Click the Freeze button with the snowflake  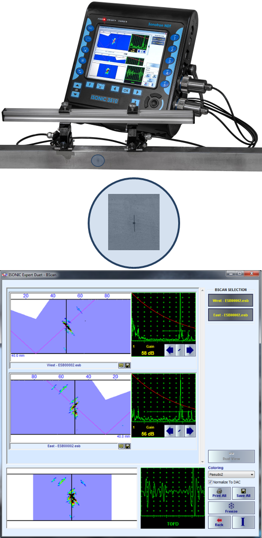(x=232, y=508)
